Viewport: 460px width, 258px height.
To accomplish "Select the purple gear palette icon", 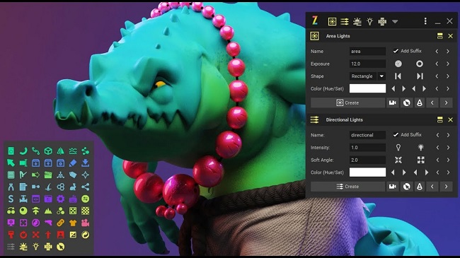I will [x=60, y=199].
